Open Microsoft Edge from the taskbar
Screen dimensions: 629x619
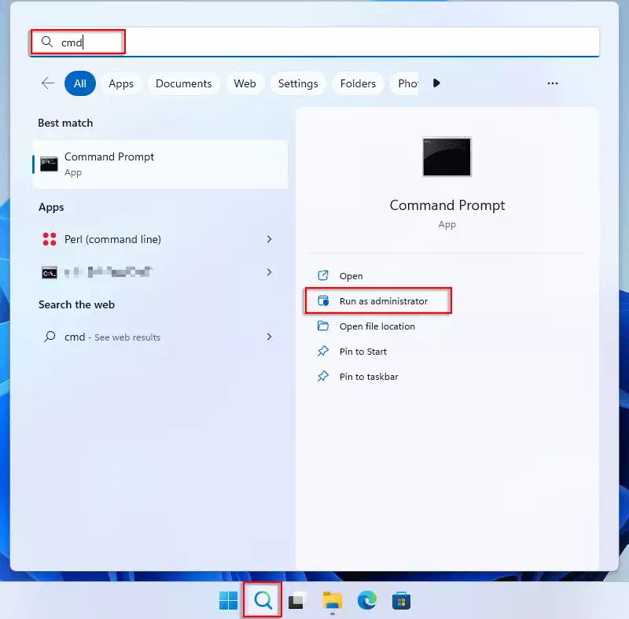pos(366,601)
